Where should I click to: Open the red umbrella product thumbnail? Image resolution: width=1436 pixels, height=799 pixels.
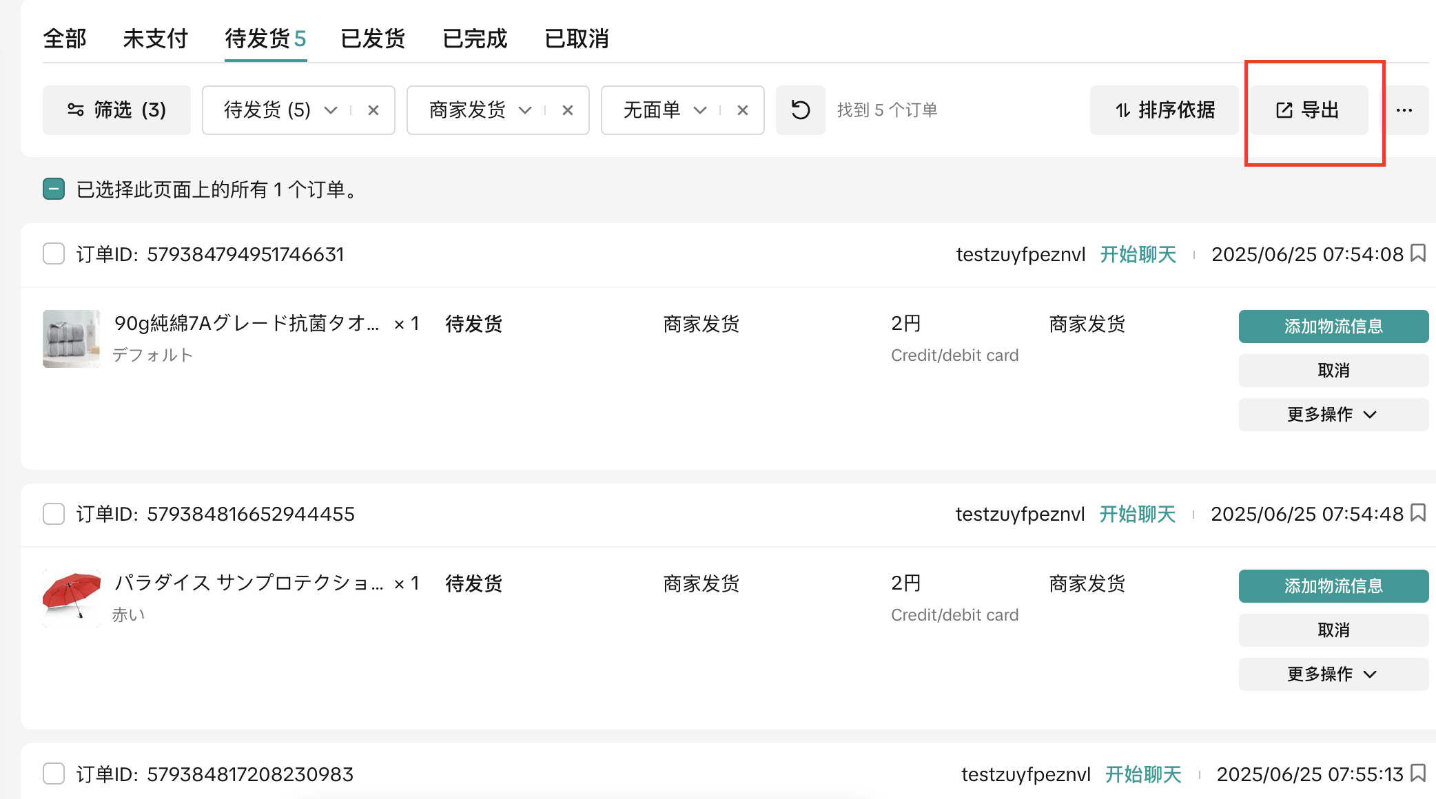[72, 597]
